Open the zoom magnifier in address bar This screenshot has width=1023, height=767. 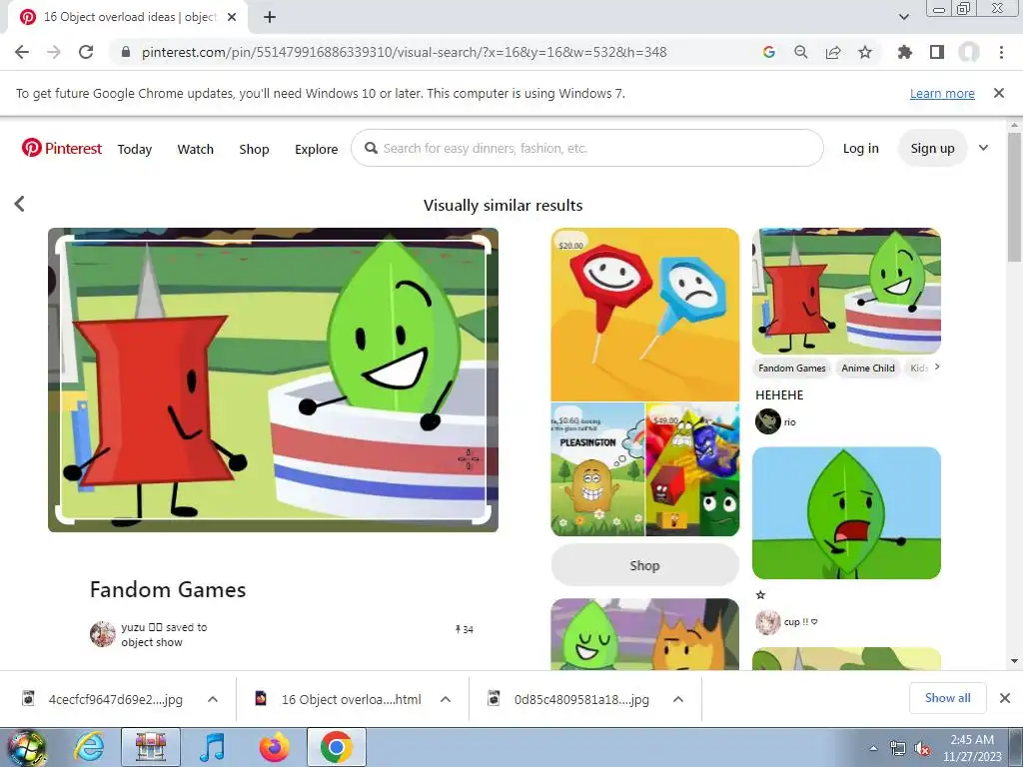801,52
